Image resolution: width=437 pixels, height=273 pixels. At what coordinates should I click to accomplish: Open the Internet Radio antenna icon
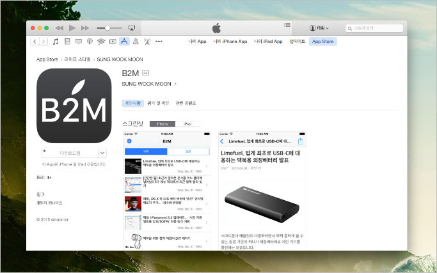pos(147,42)
